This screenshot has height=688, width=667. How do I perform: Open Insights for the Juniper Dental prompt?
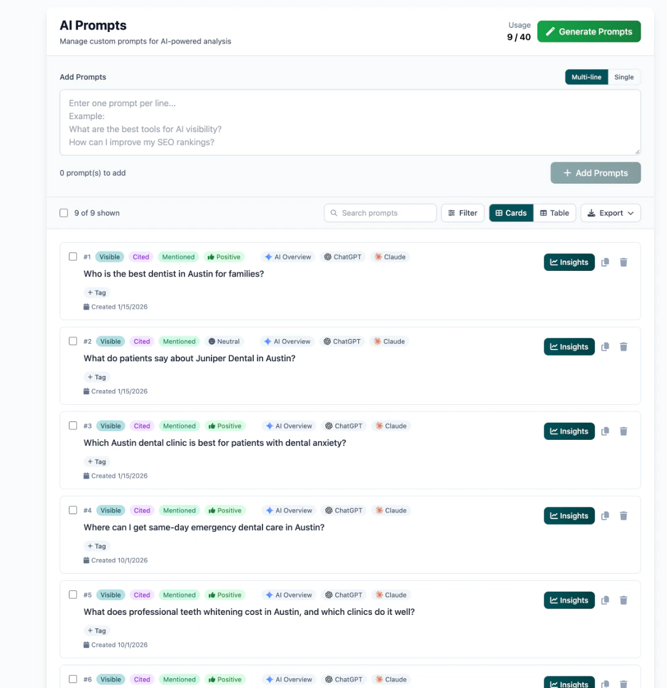(x=569, y=346)
